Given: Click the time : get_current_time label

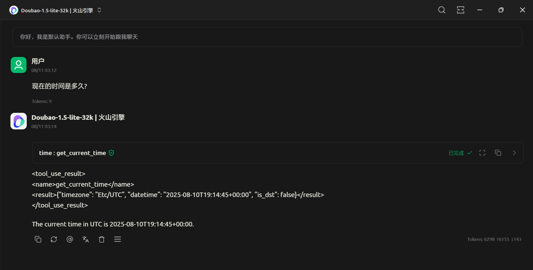Looking at the screenshot, I should [72, 153].
